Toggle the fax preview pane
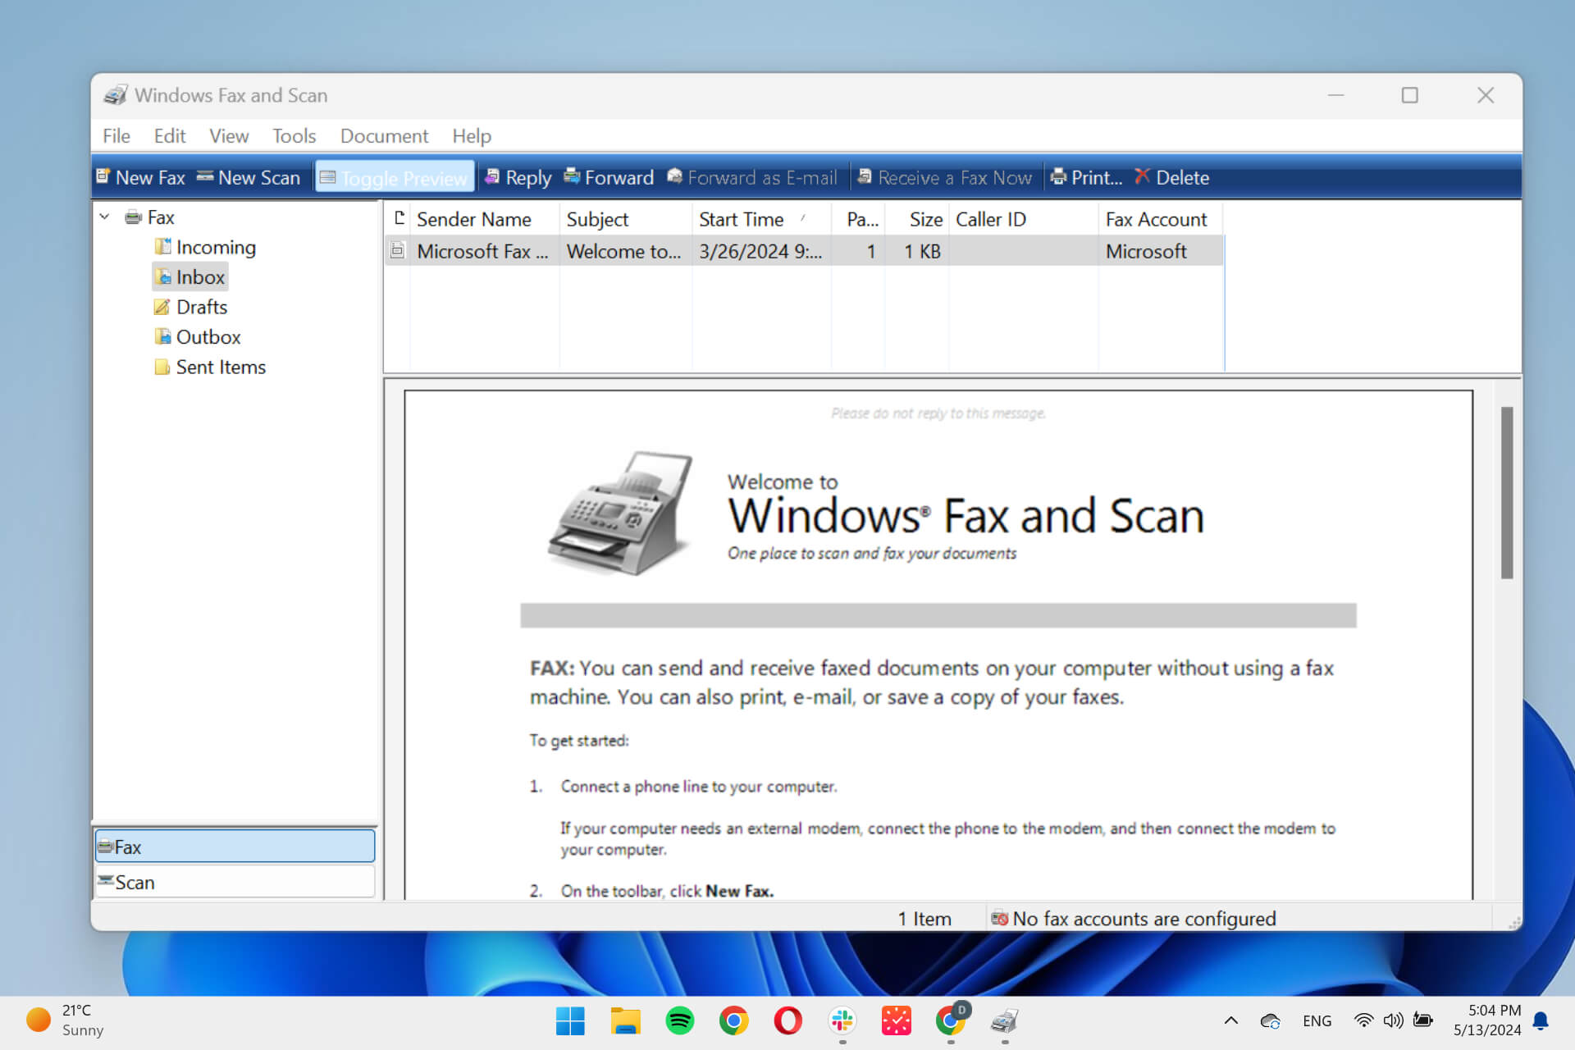1575x1050 pixels. click(395, 177)
